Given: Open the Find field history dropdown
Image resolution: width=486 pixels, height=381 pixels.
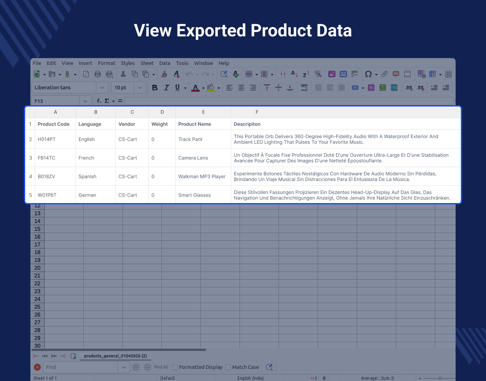Looking at the screenshot, I should [124, 367].
